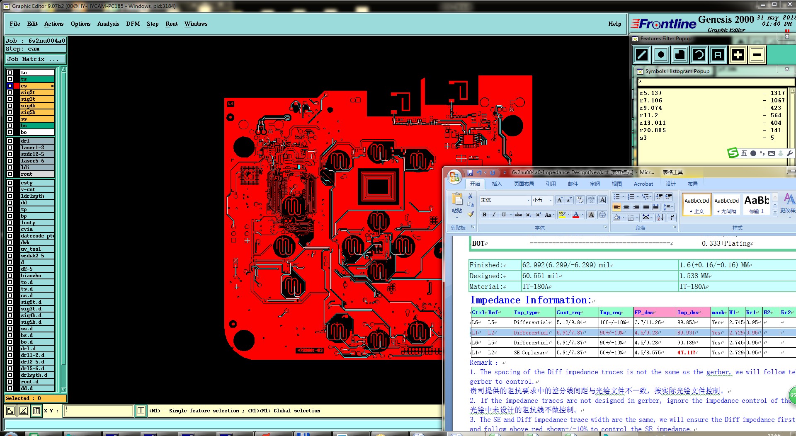Viewport: 796px width, 436px height.
Task: Open the Actions menu
Action: click(54, 24)
